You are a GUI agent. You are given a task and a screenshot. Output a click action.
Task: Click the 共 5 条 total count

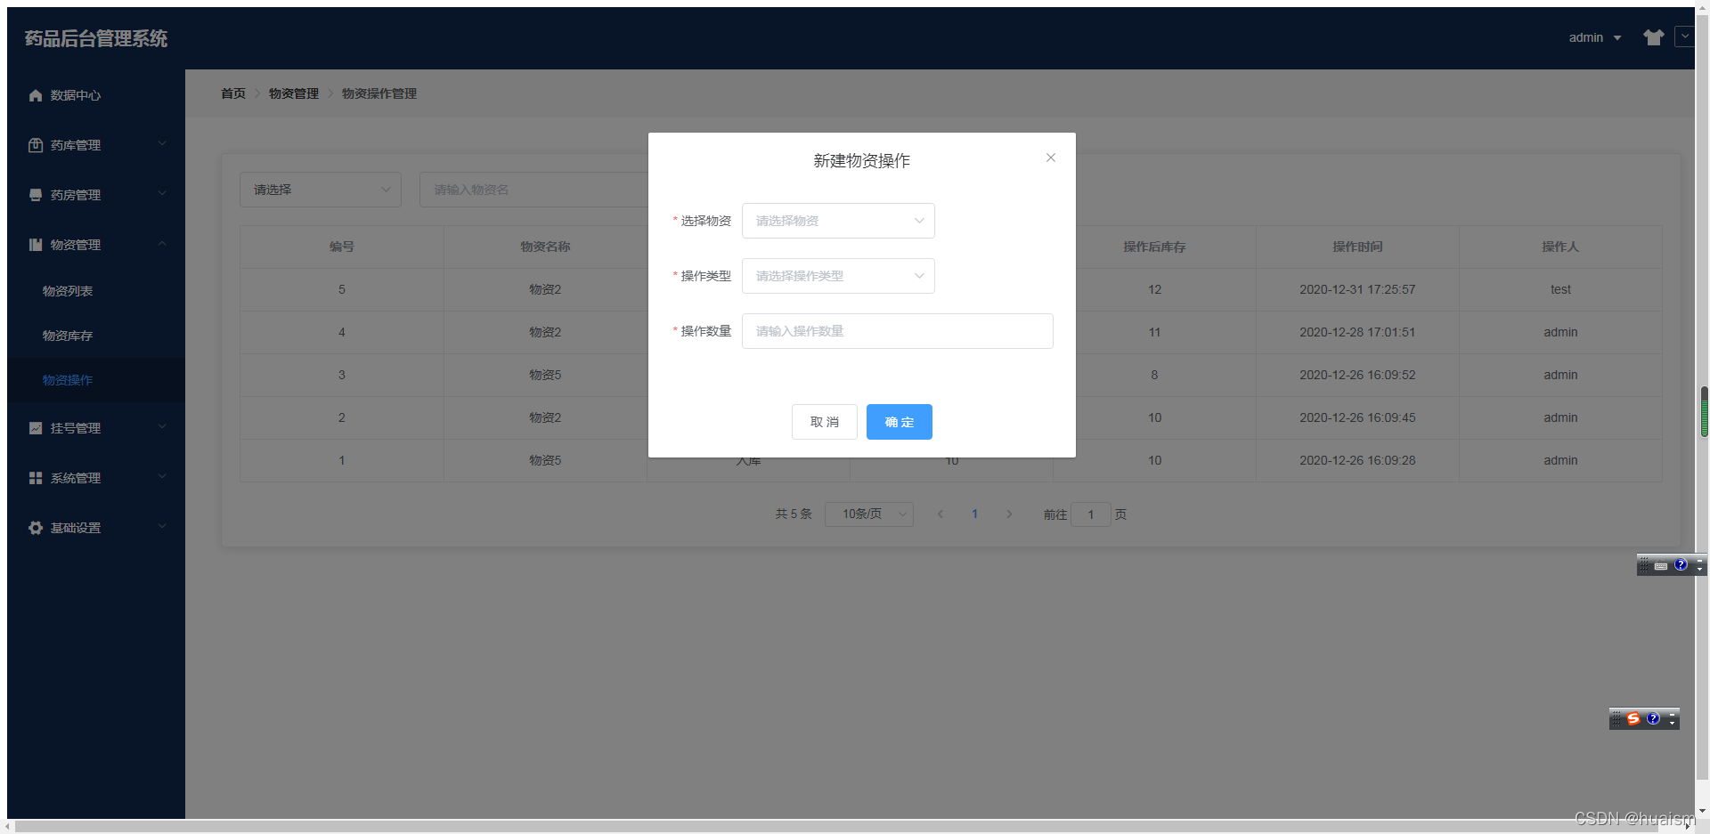tap(794, 514)
